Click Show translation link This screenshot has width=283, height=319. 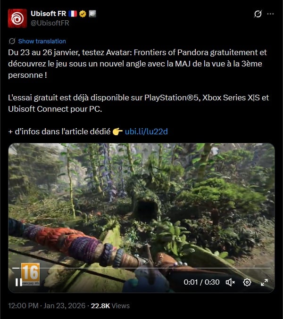pyautogui.click(x=42, y=41)
